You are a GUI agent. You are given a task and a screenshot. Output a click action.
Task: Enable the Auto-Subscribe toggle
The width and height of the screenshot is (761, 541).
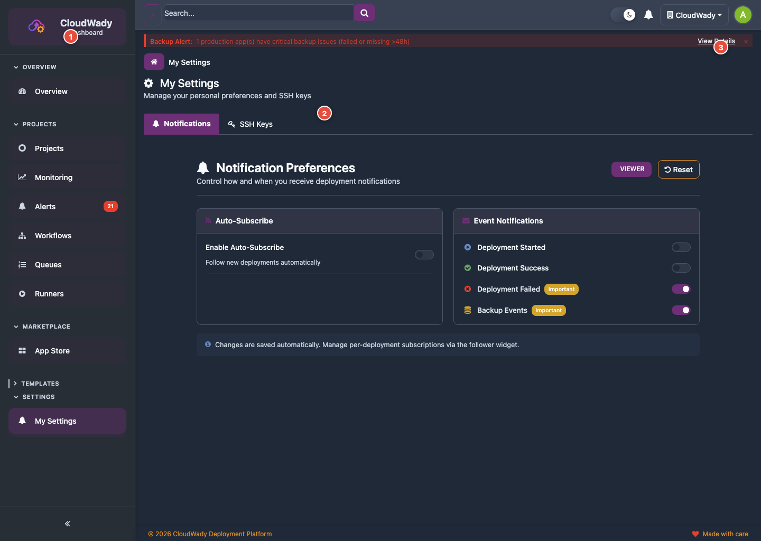tap(424, 255)
